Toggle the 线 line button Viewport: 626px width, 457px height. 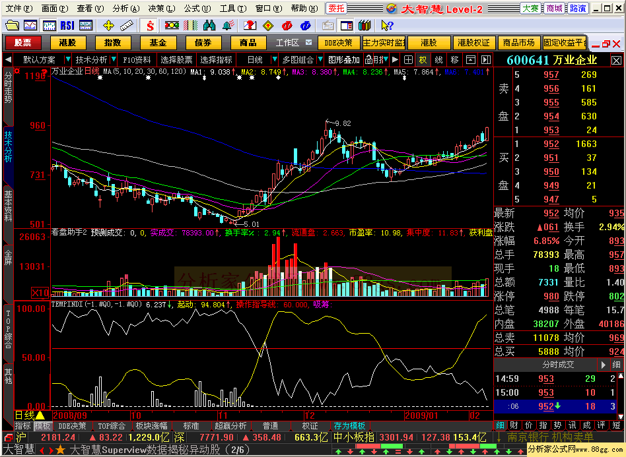(x=438, y=60)
